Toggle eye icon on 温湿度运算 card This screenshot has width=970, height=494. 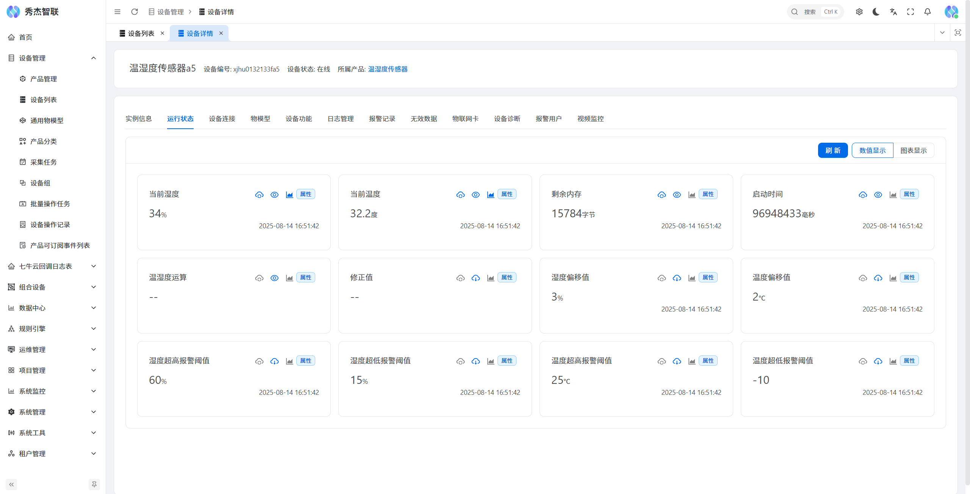pos(274,278)
